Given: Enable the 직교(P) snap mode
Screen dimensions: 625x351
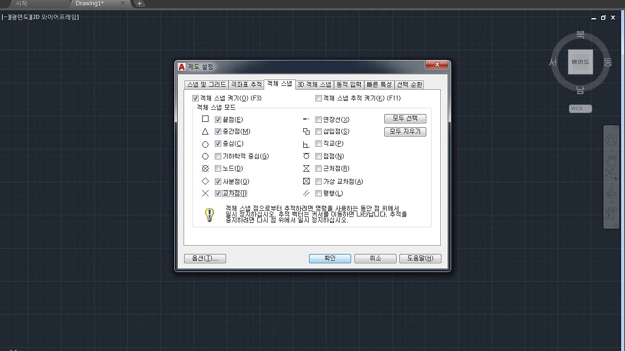Looking at the screenshot, I should point(319,144).
